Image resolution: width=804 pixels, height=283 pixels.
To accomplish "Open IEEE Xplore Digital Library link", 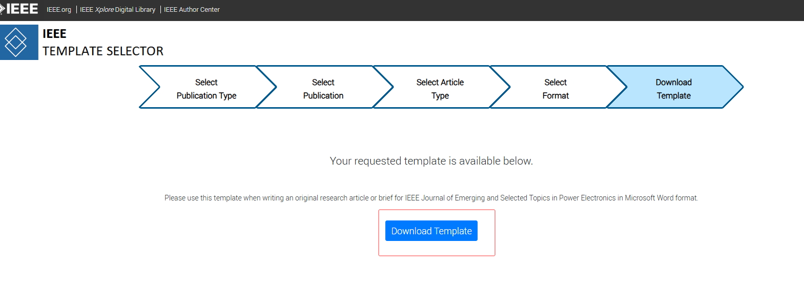I will tap(117, 9).
